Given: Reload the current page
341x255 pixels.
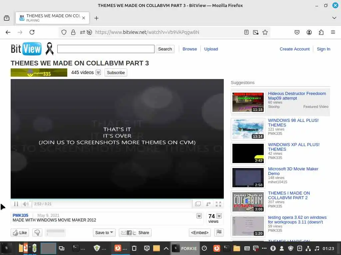Looking at the screenshot, I should coord(32,32).
